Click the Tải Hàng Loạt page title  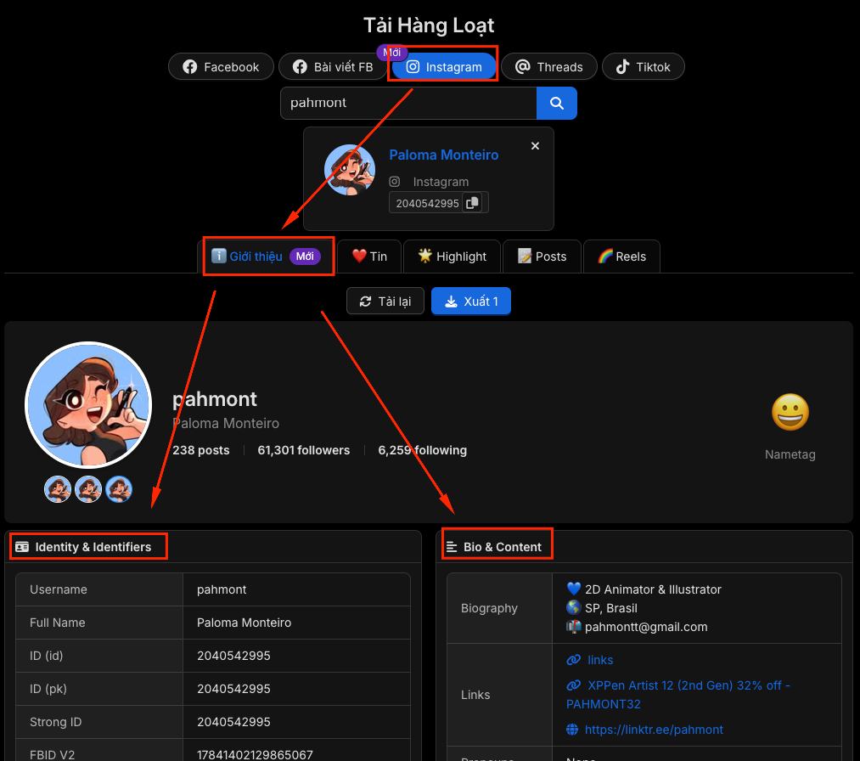[x=429, y=25]
